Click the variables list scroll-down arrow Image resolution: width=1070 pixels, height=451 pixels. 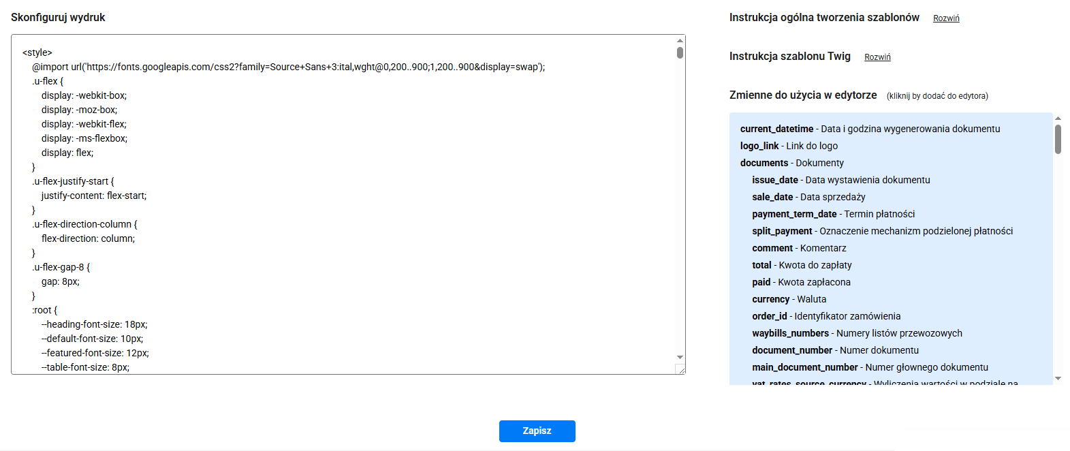1058,378
